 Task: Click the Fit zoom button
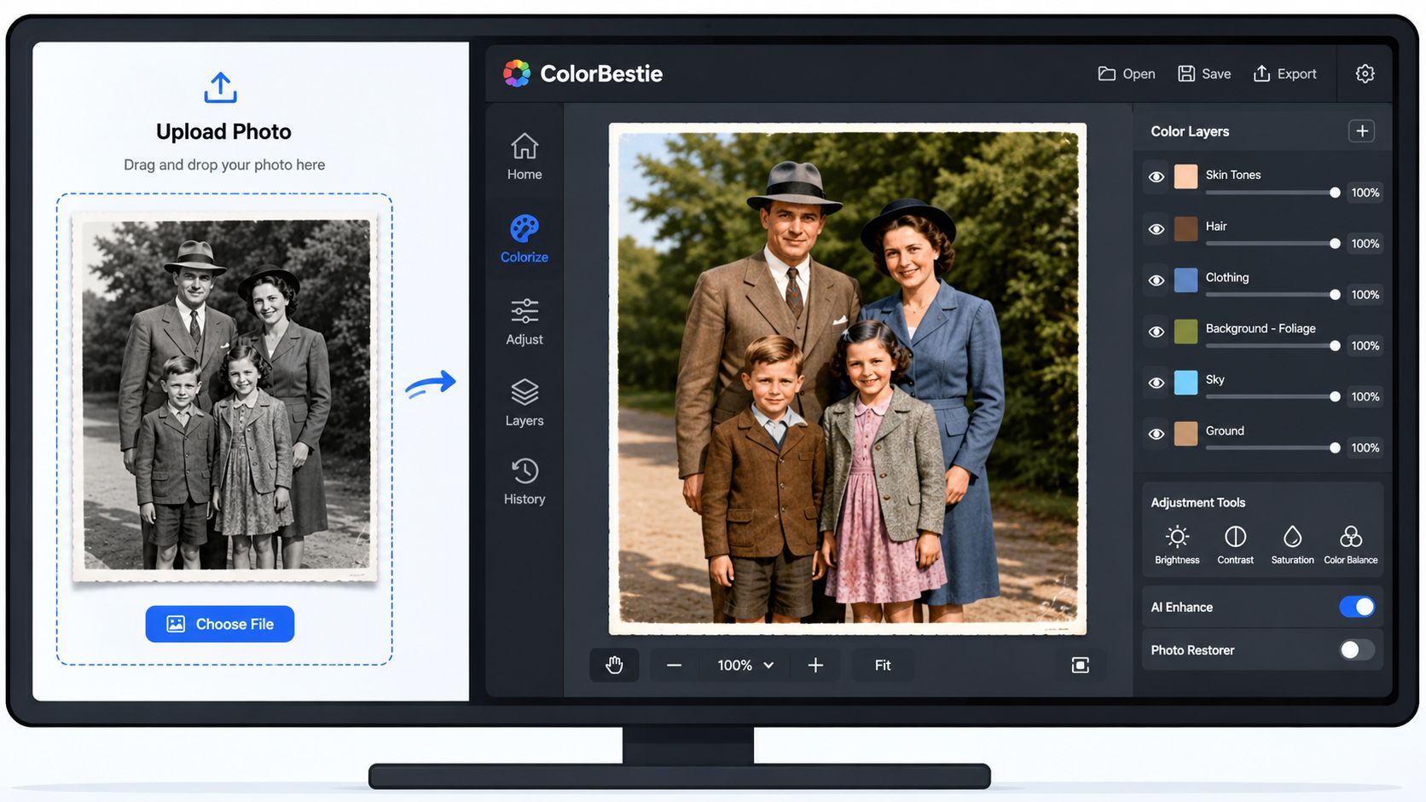point(883,665)
